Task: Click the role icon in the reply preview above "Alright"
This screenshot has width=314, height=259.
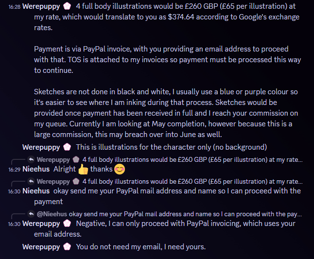Action: (76, 159)
